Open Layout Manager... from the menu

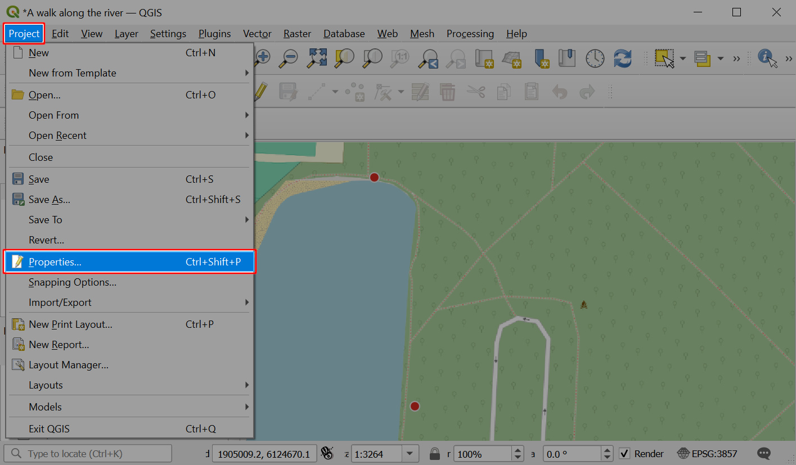[x=130, y=365]
